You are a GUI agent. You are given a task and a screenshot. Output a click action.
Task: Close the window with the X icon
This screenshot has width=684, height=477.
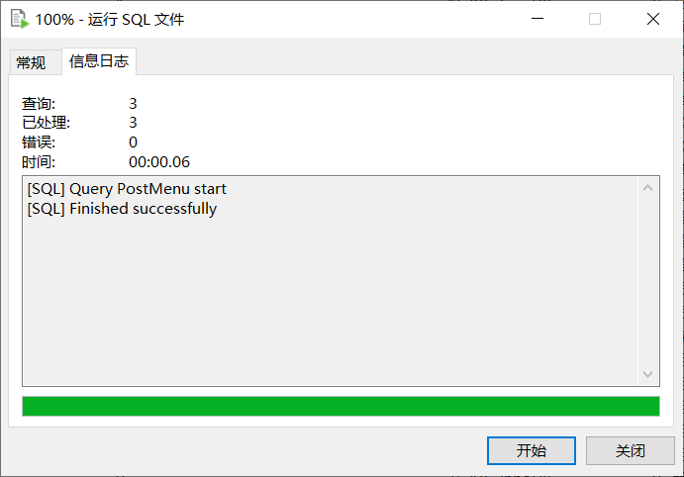[653, 19]
